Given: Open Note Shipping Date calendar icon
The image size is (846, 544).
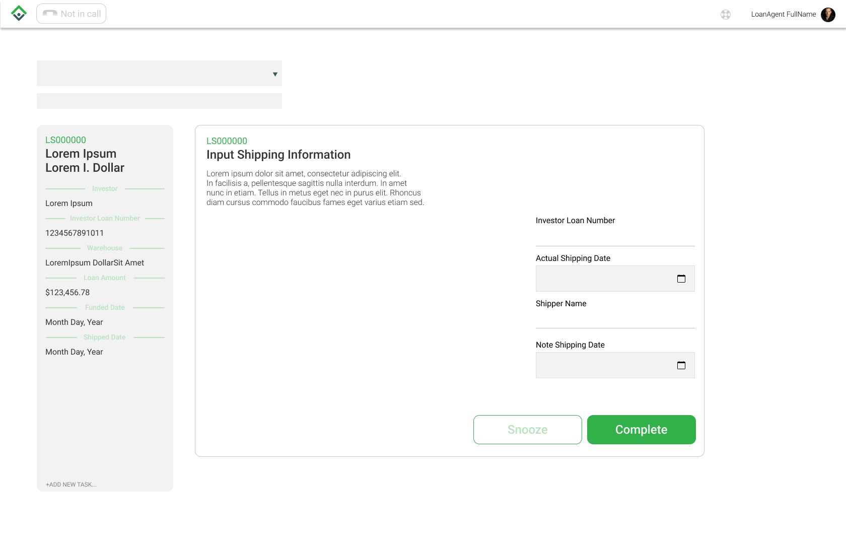Looking at the screenshot, I should (x=681, y=365).
